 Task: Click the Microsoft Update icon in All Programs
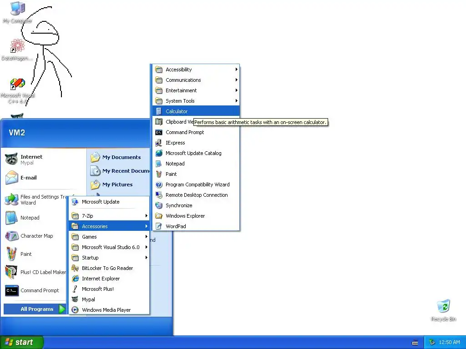click(x=75, y=202)
